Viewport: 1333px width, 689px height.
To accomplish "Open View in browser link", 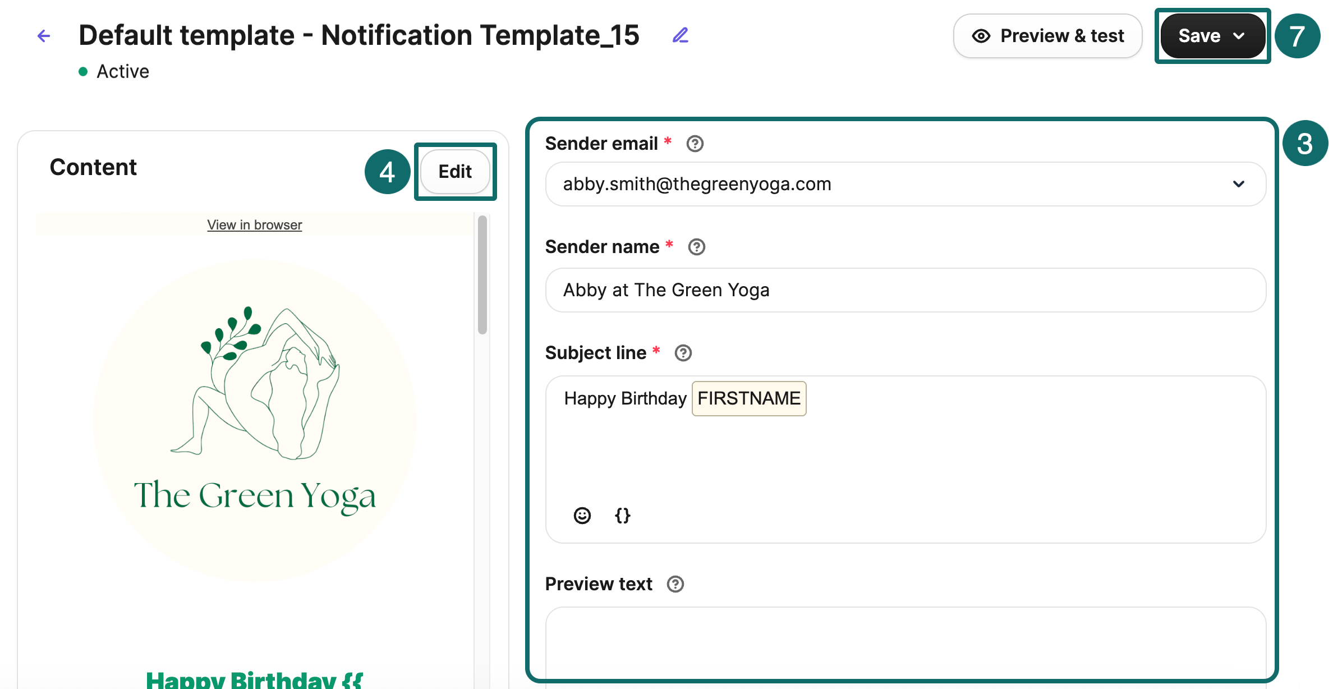I will (x=254, y=225).
